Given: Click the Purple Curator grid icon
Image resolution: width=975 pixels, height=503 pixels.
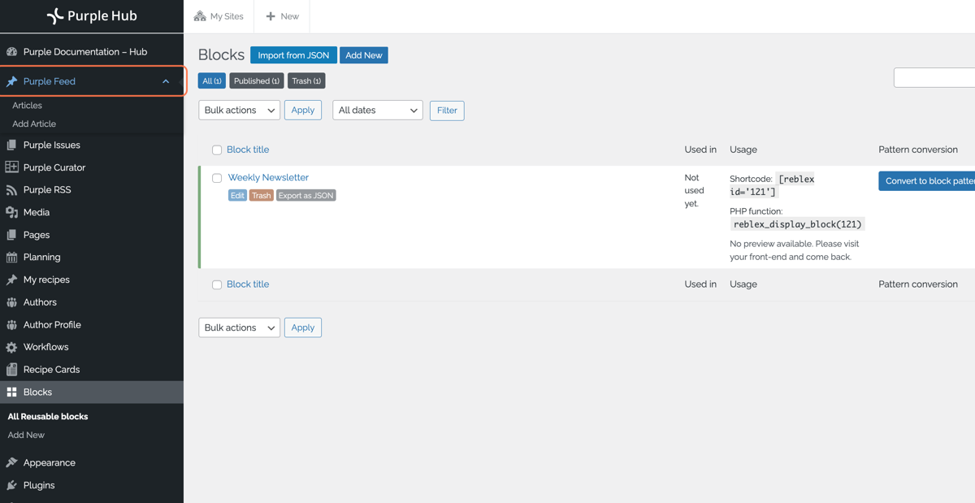Looking at the screenshot, I should click(x=11, y=167).
